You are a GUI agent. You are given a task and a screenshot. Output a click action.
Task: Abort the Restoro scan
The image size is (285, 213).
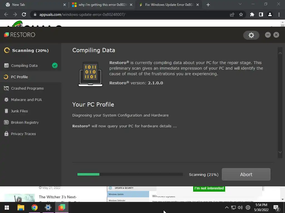pos(246,174)
